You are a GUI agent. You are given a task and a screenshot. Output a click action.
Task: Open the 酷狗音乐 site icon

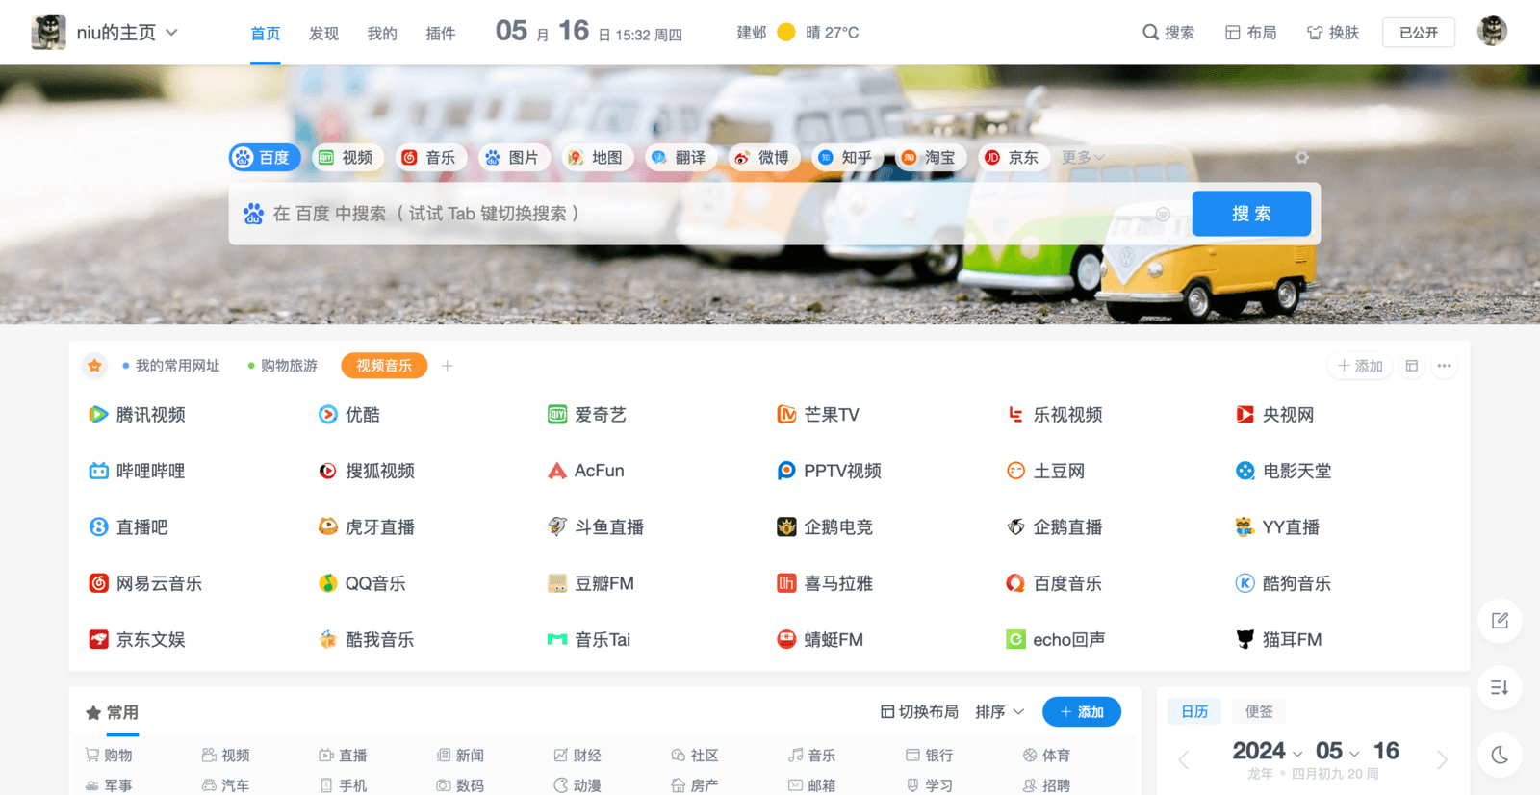pos(1245,583)
